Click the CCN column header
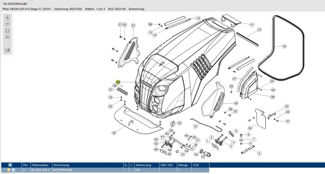325x174 pixels. [x=196, y=165]
